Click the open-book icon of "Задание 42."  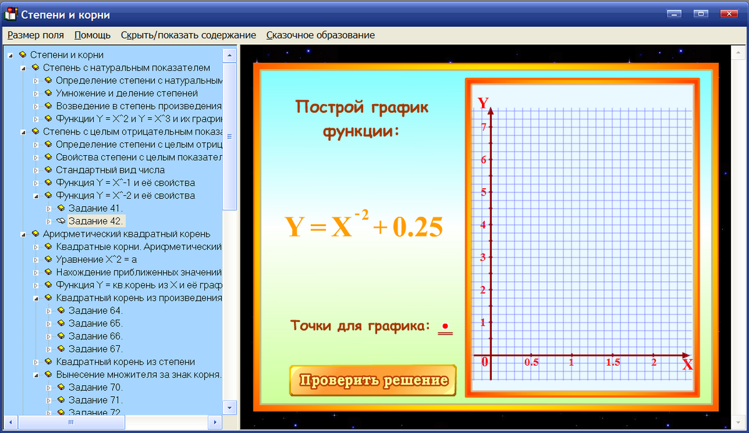(x=61, y=220)
